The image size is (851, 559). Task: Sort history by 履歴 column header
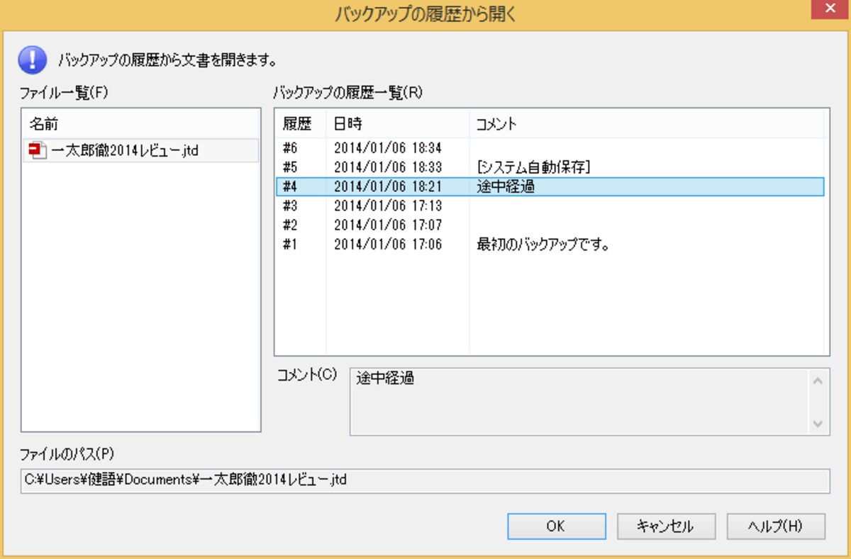[x=300, y=124]
